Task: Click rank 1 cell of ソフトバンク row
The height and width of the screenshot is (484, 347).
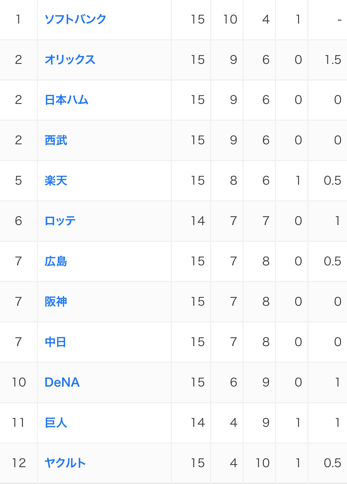Action: (x=18, y=19)
